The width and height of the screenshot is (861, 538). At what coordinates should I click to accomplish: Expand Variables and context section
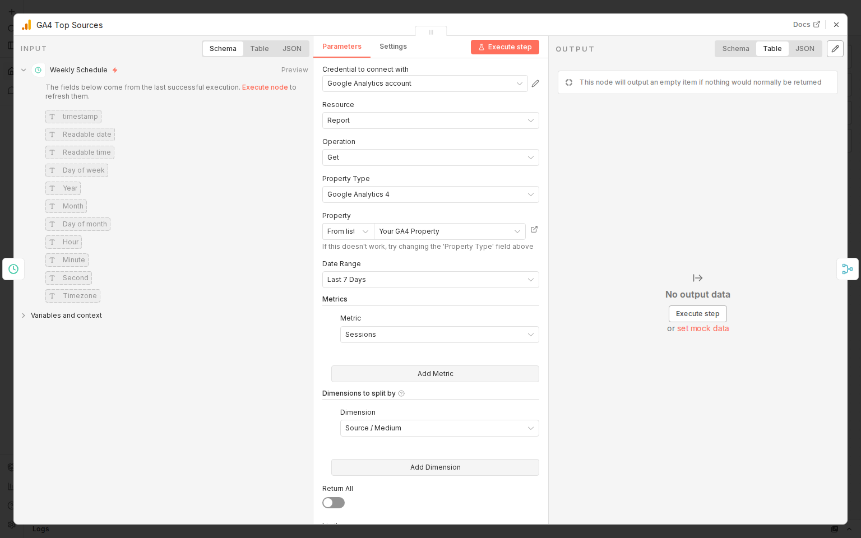(66, 316)
